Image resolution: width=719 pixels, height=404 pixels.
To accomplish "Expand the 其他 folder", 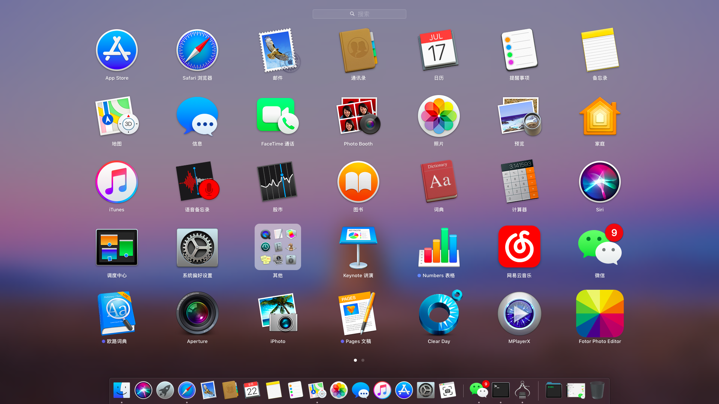I will point(278,247).
